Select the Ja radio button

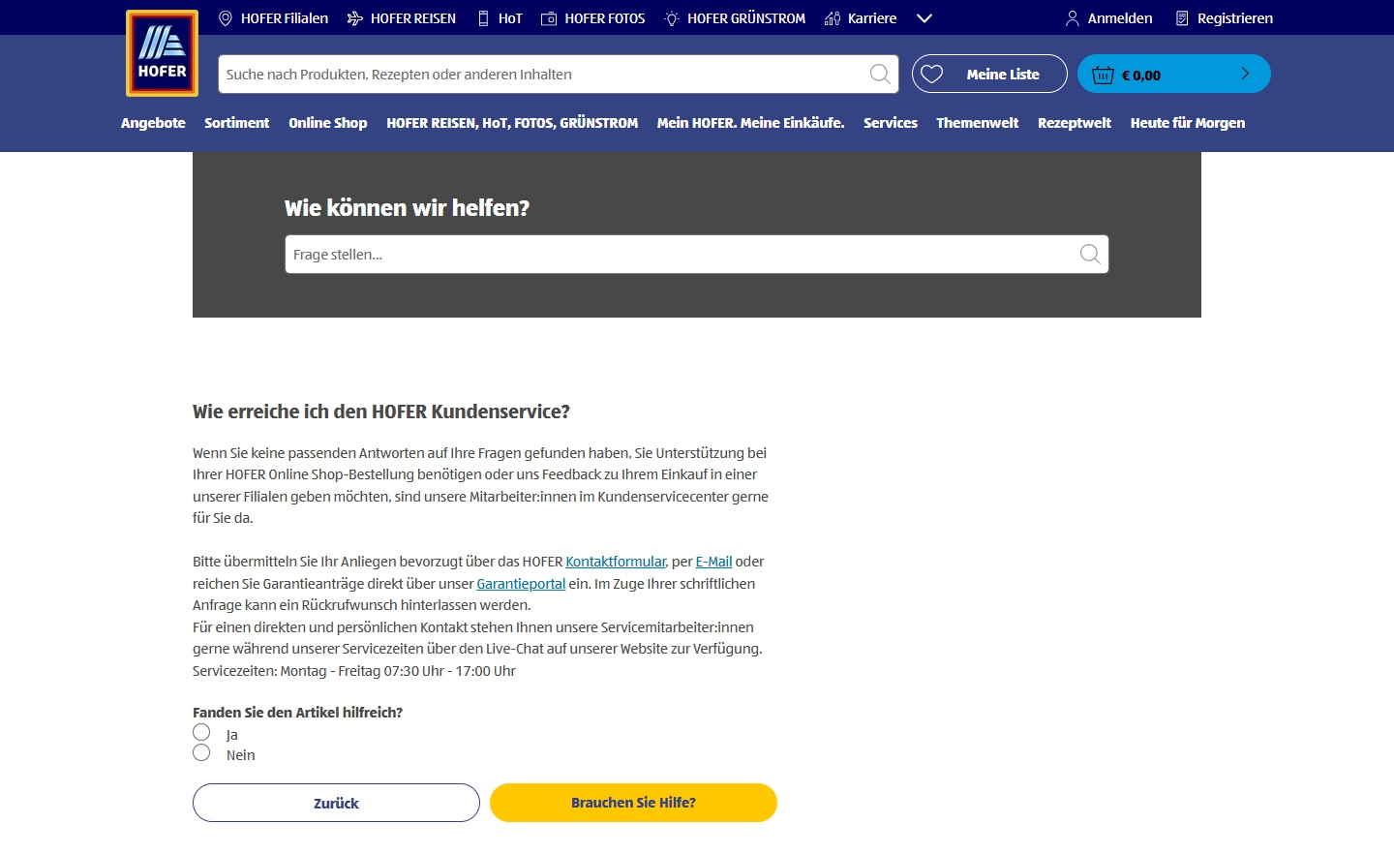[201, 732]
